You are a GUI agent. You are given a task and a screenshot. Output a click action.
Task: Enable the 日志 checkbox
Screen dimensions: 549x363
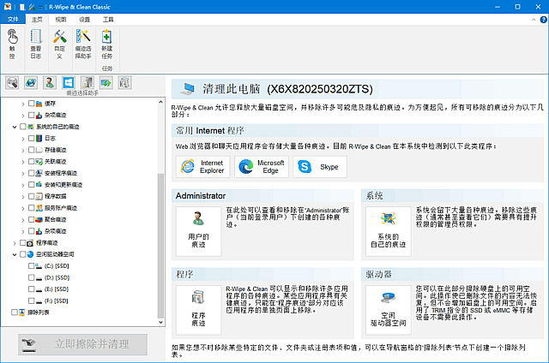(31, 138)
